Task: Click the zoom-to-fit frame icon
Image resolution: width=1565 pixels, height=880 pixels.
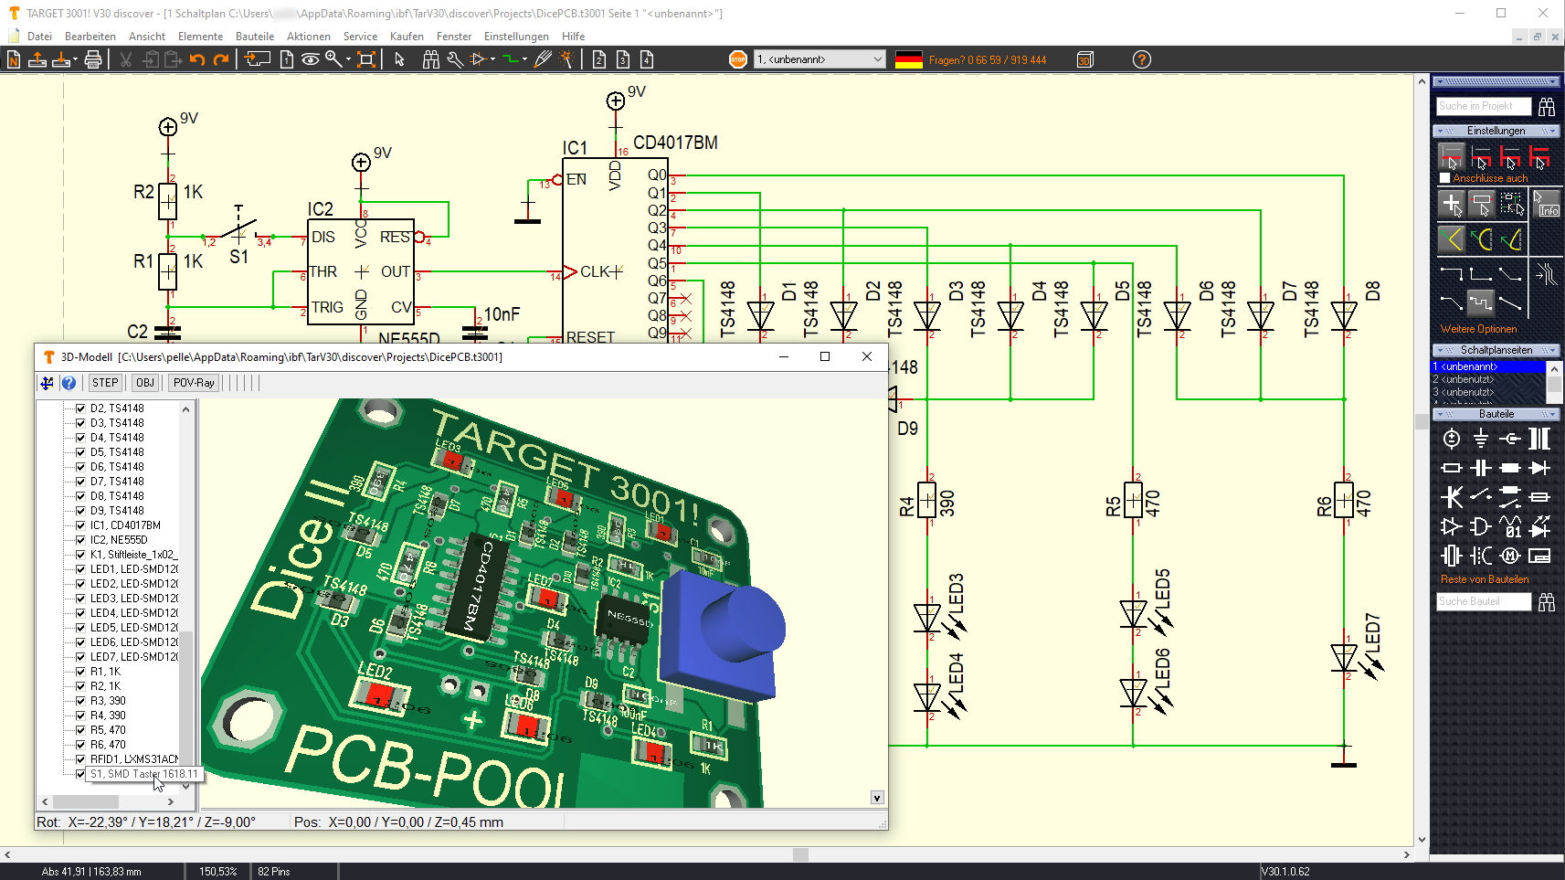Action: [x=366, y=60]
